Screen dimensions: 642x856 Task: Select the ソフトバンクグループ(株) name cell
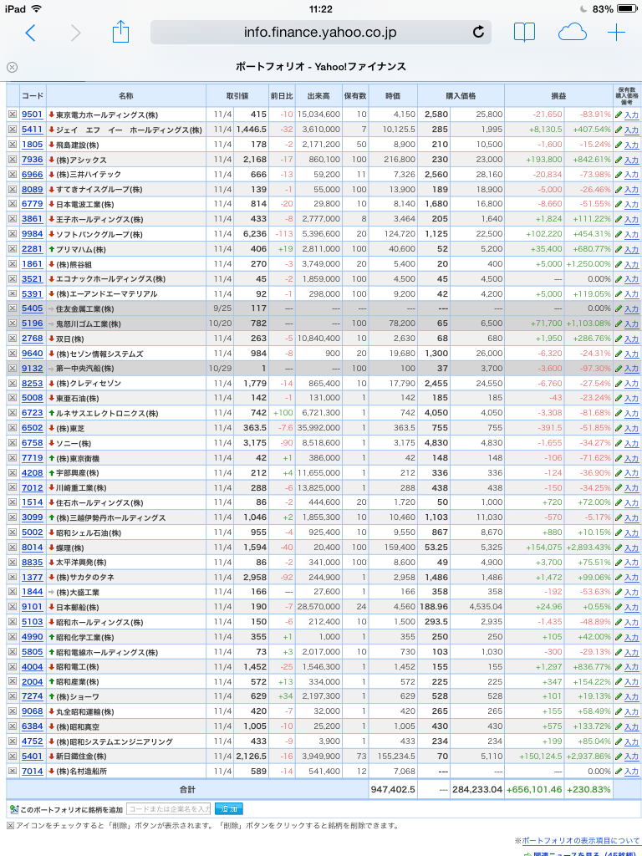coord(126,234)
